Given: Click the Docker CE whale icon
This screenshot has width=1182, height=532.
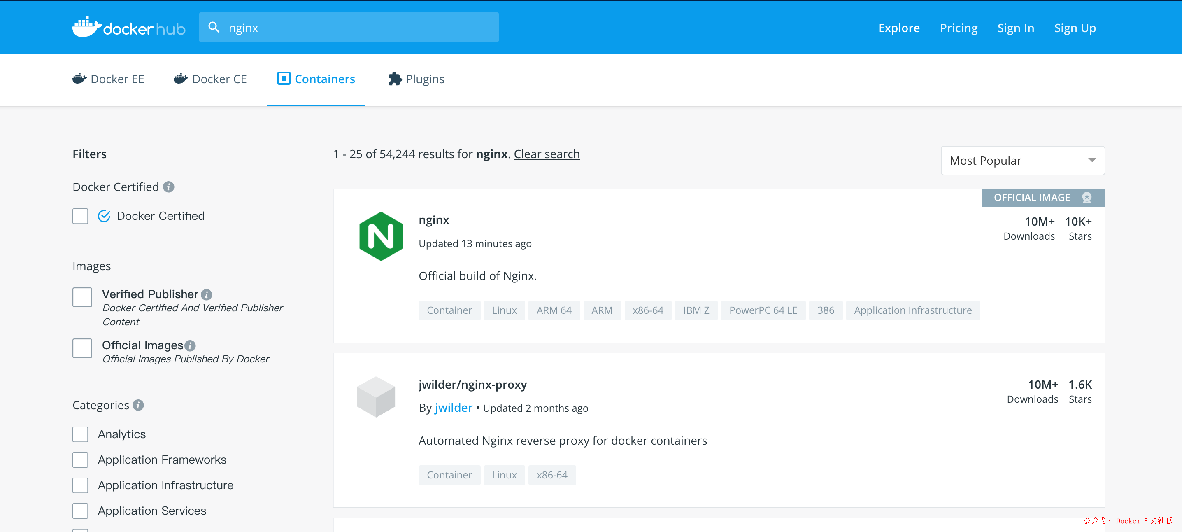Looking at the screenshot, I should (179, 79).
